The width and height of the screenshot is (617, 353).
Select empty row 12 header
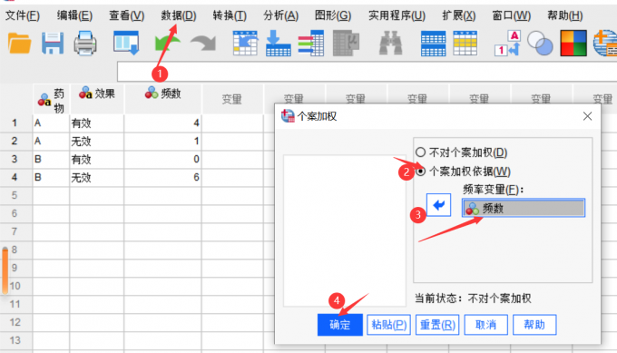click(15, 322)
